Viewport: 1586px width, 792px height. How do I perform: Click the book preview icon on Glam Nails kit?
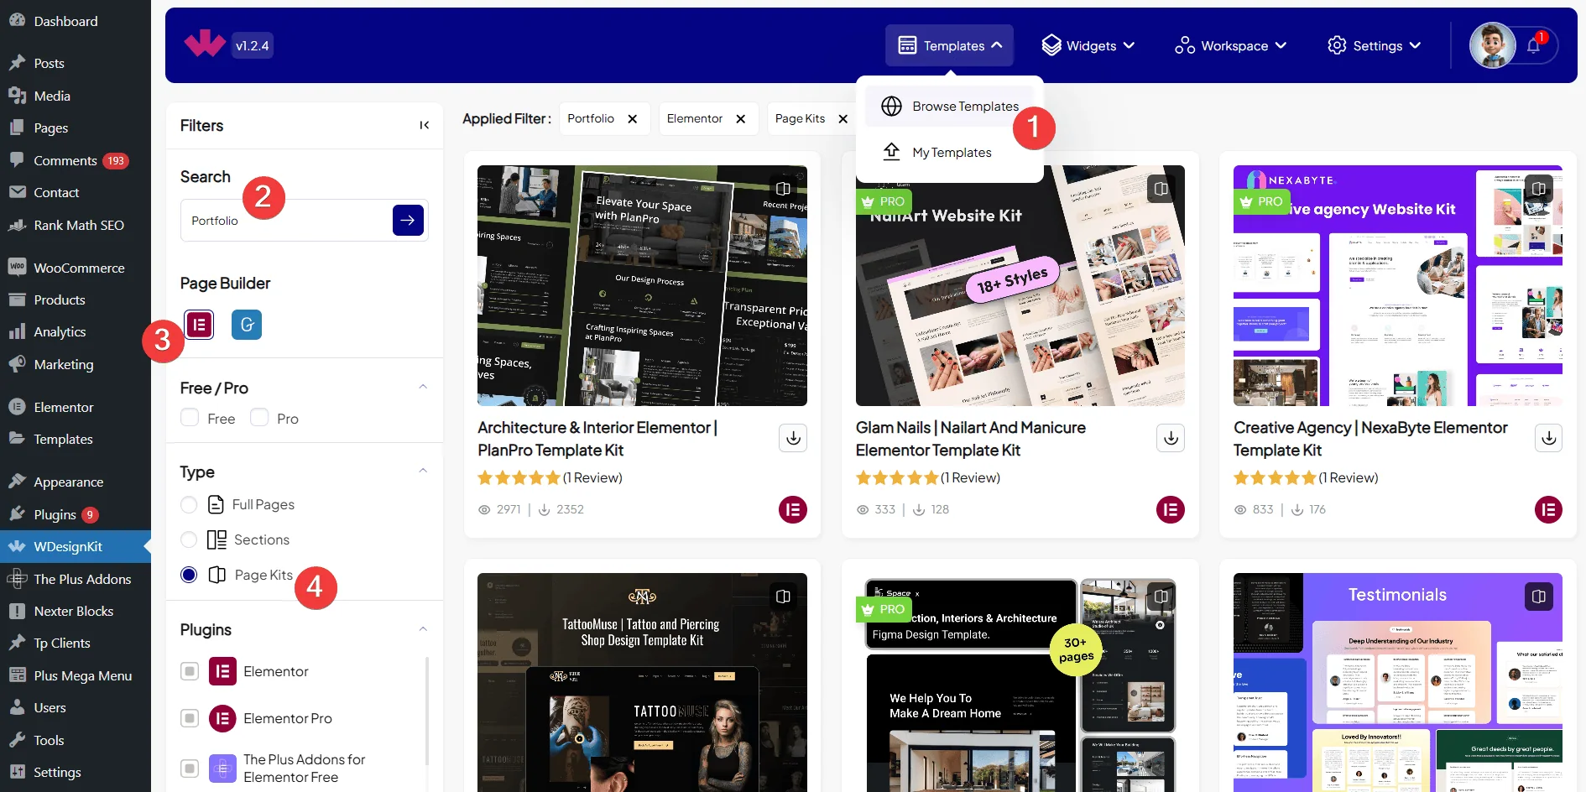pyautogui.click(x=1161, y=189)
